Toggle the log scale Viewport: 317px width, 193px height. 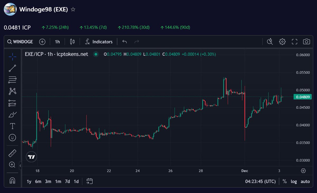coord(294,181)
